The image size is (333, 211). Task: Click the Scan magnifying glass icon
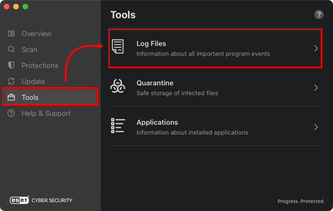point(11,50)
